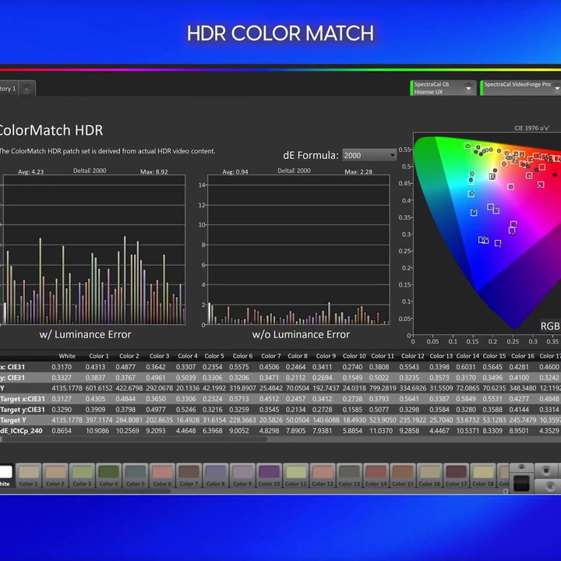Select the History 1 tab

pyautogui.click(x=8, y=89)
